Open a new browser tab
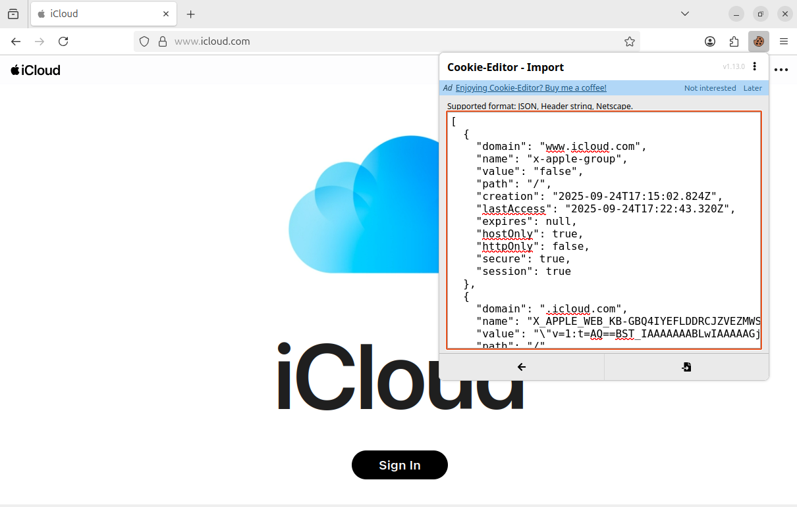 pyautogui.click(x=190, y=14)
